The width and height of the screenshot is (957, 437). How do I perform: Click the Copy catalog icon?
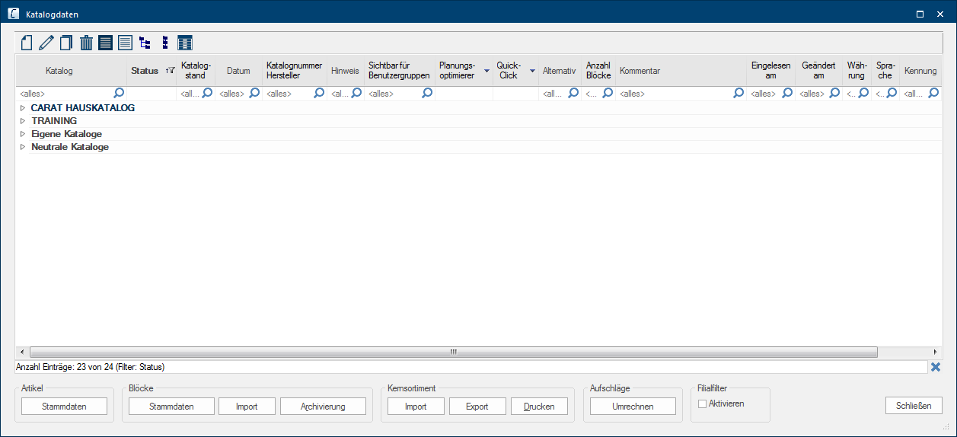(66, 43)
